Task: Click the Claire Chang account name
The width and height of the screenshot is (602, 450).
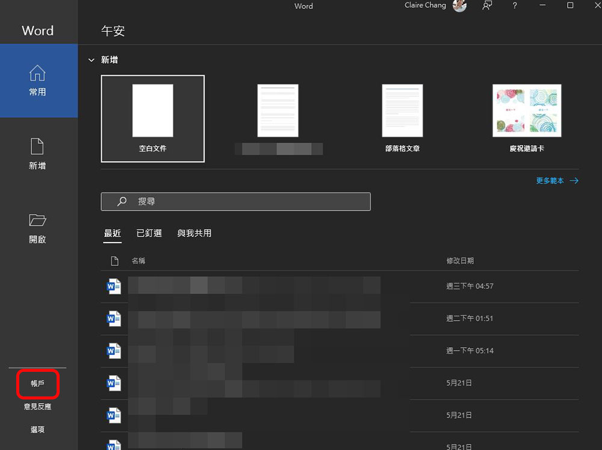Action: 425,5
